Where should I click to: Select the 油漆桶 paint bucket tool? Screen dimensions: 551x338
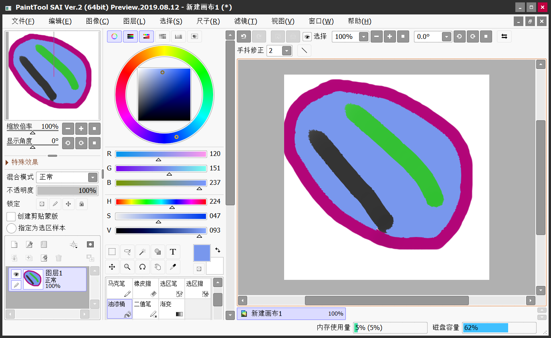tap(119, 309)
